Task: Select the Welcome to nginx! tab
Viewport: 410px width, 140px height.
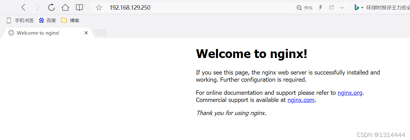Action: point(38,33)
